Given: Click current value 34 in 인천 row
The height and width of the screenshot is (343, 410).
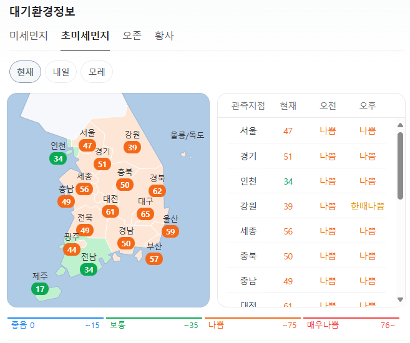Looking at the screenshot, I should pyautogui.click(x=288, y=181).
